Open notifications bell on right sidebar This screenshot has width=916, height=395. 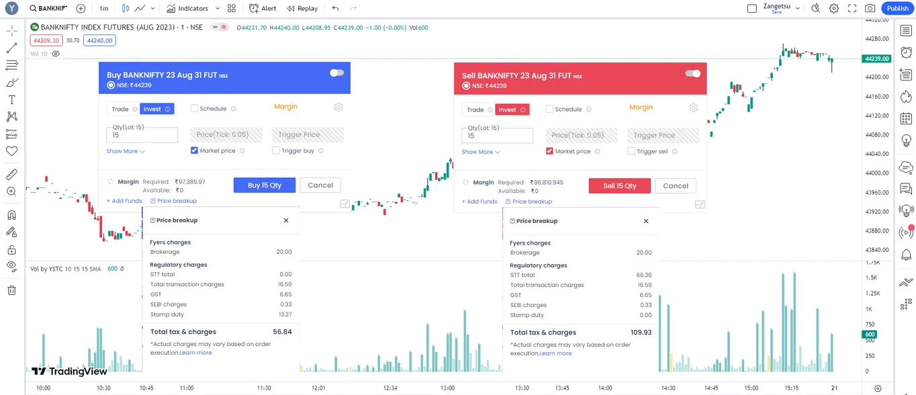pyautogui.click(x=906, y=255)
